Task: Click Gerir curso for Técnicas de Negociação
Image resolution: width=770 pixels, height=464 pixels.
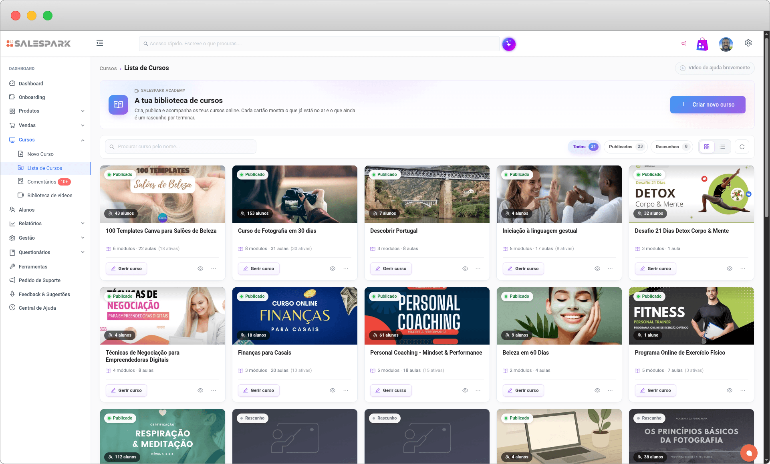Action: click(126, 390)
